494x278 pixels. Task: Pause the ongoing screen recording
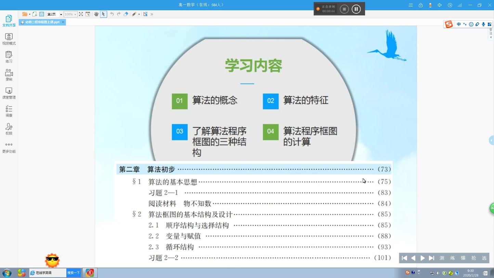tap(356, 9)
